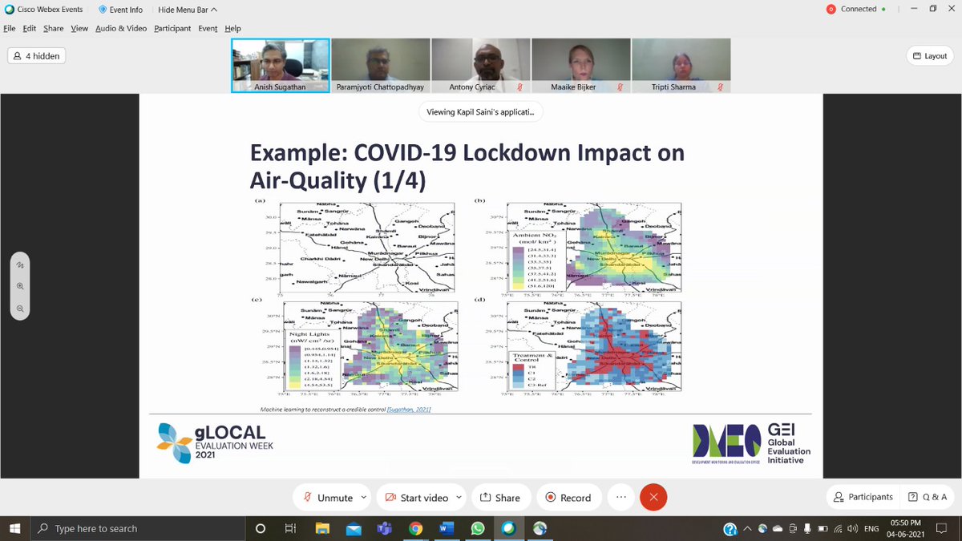Open the Q & A panel
962x541 pixels.
point(927,497)
